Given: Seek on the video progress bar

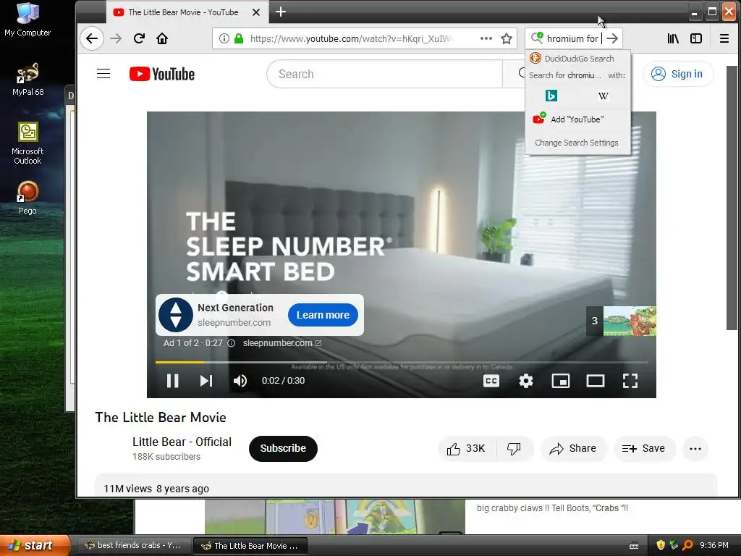Looking at the screenshot, I should [x=401, y=362].
